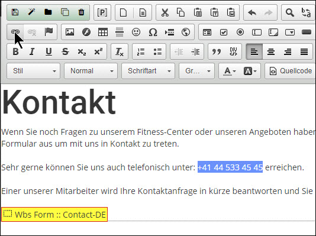Open the background color picker
This screenshot has height=236, width=316.
pyautogui.click(x=250, y=71)
